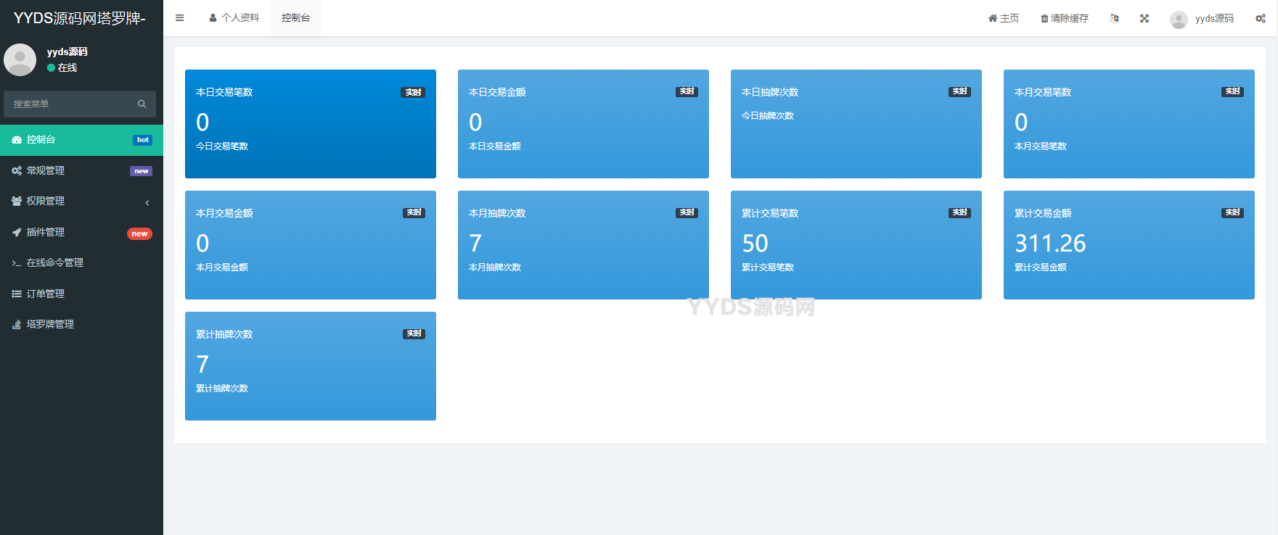Click the dashboard icon next to 控制台
This screenshot has width=1278, height=535.
point(17,139)
